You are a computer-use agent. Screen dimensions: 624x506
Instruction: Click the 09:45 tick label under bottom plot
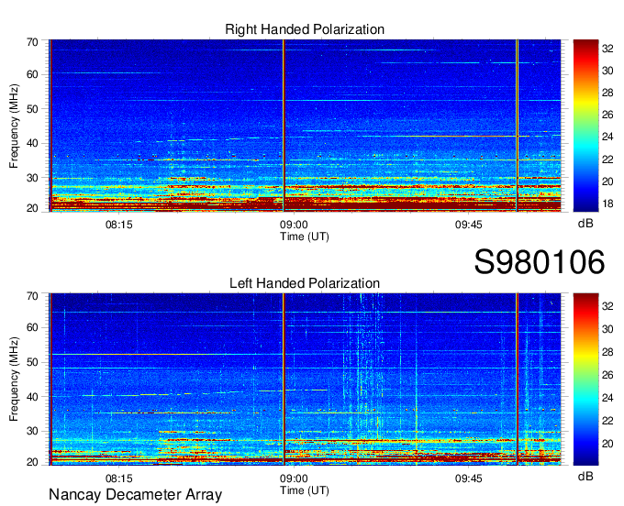[x=468, y=478]
